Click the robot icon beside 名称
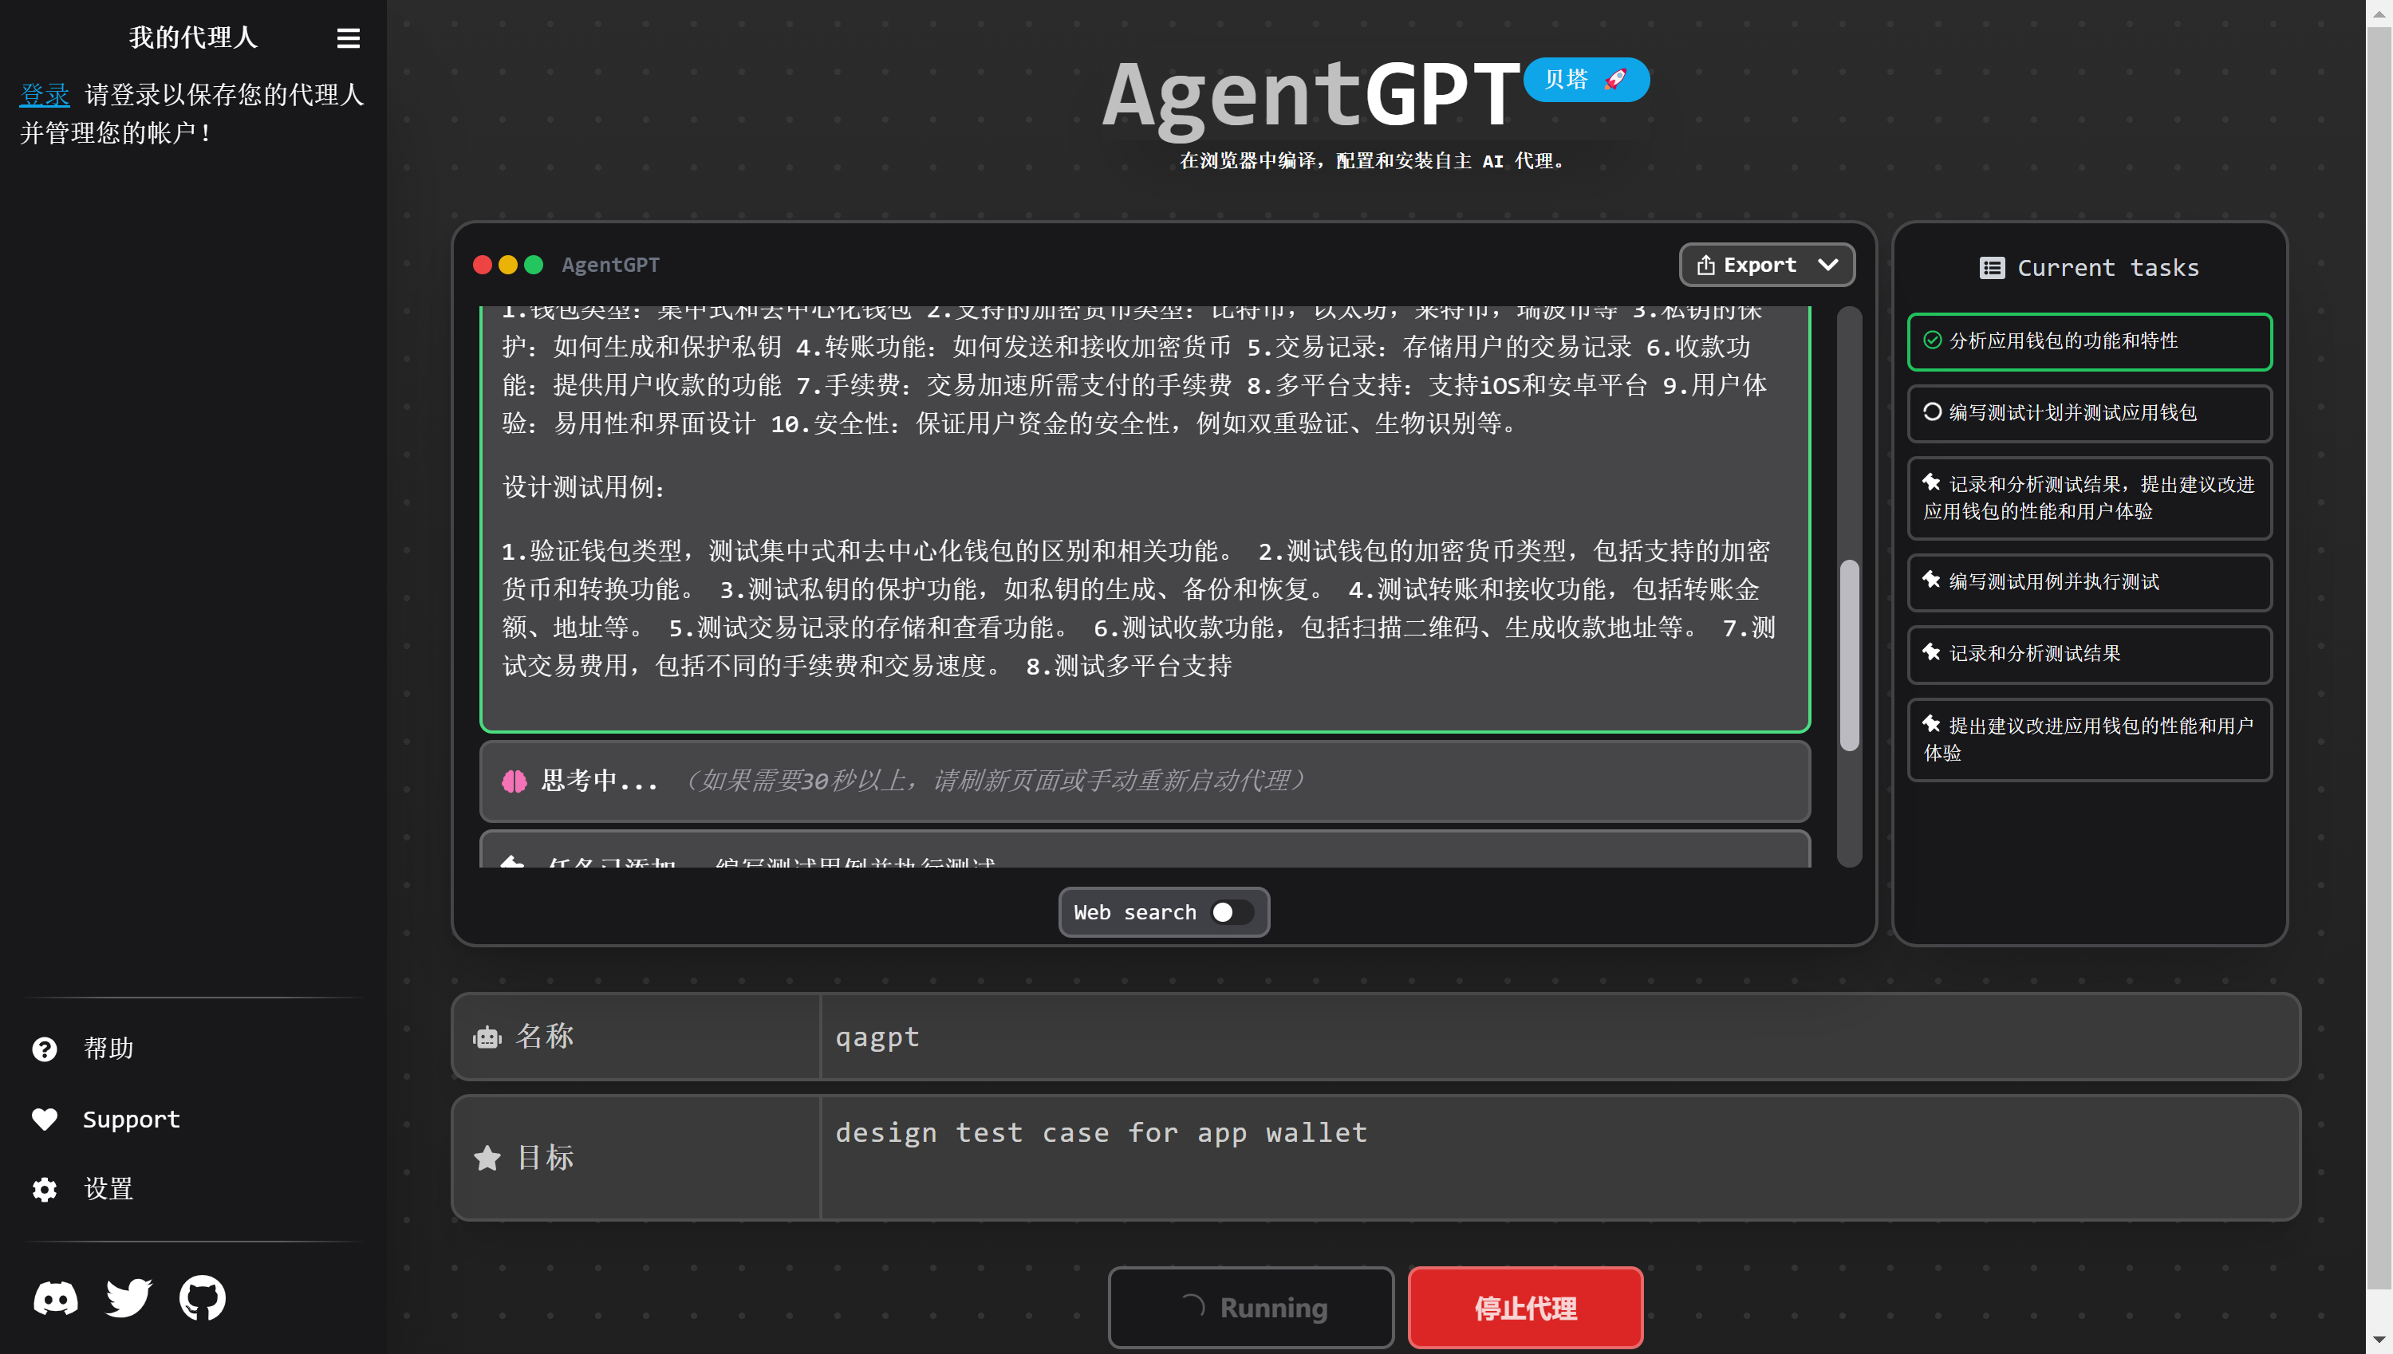 pos(487,1036)
